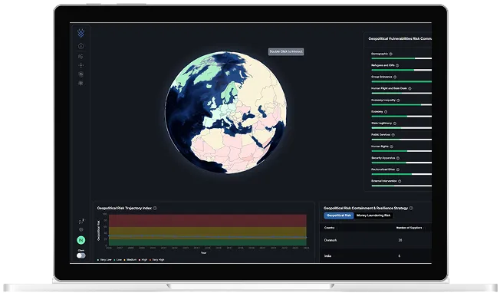The height and width of the screenshot is (296, 500).
Task: Click the info icon next to Security Apparatus
Action: (x=398, y=158)
